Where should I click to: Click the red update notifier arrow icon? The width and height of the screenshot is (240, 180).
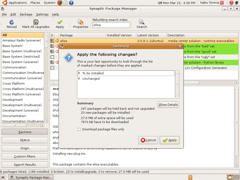click(231, 3)
